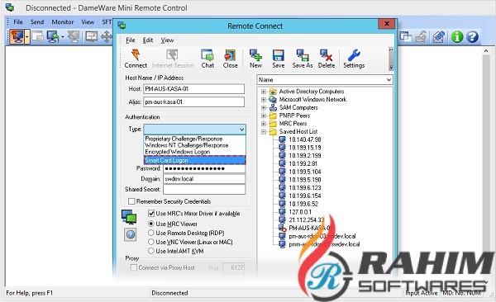Click the SAM Computers network icon
Screen dimensions: 496x302
click(x=273, y=108)
